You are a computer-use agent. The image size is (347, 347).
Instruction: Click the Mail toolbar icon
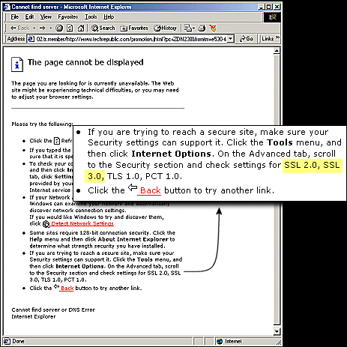[x=189, y=28]
